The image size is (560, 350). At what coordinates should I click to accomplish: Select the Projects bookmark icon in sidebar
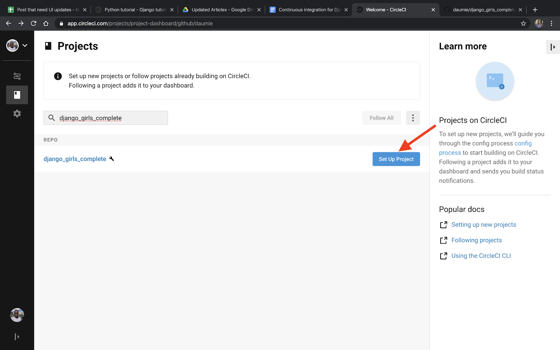pyautogui.click(x=17, y=94)
